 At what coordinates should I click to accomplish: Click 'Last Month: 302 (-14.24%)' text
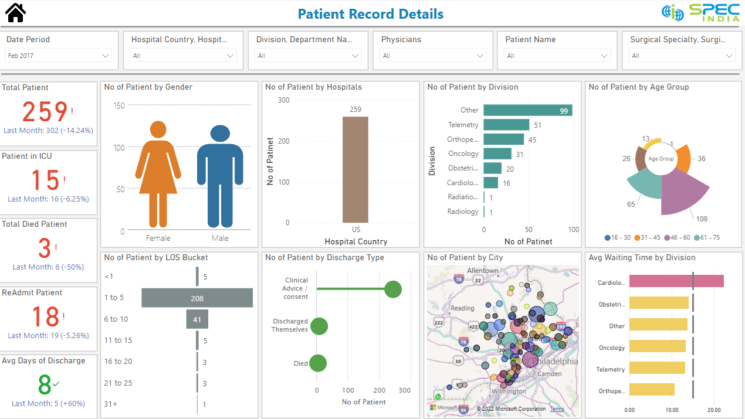click(x=48, y=131)
